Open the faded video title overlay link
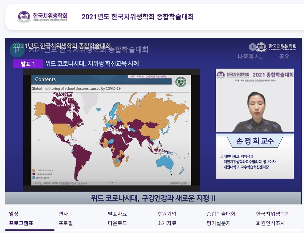Screen dimensions: 304x233 pos(88,50)
